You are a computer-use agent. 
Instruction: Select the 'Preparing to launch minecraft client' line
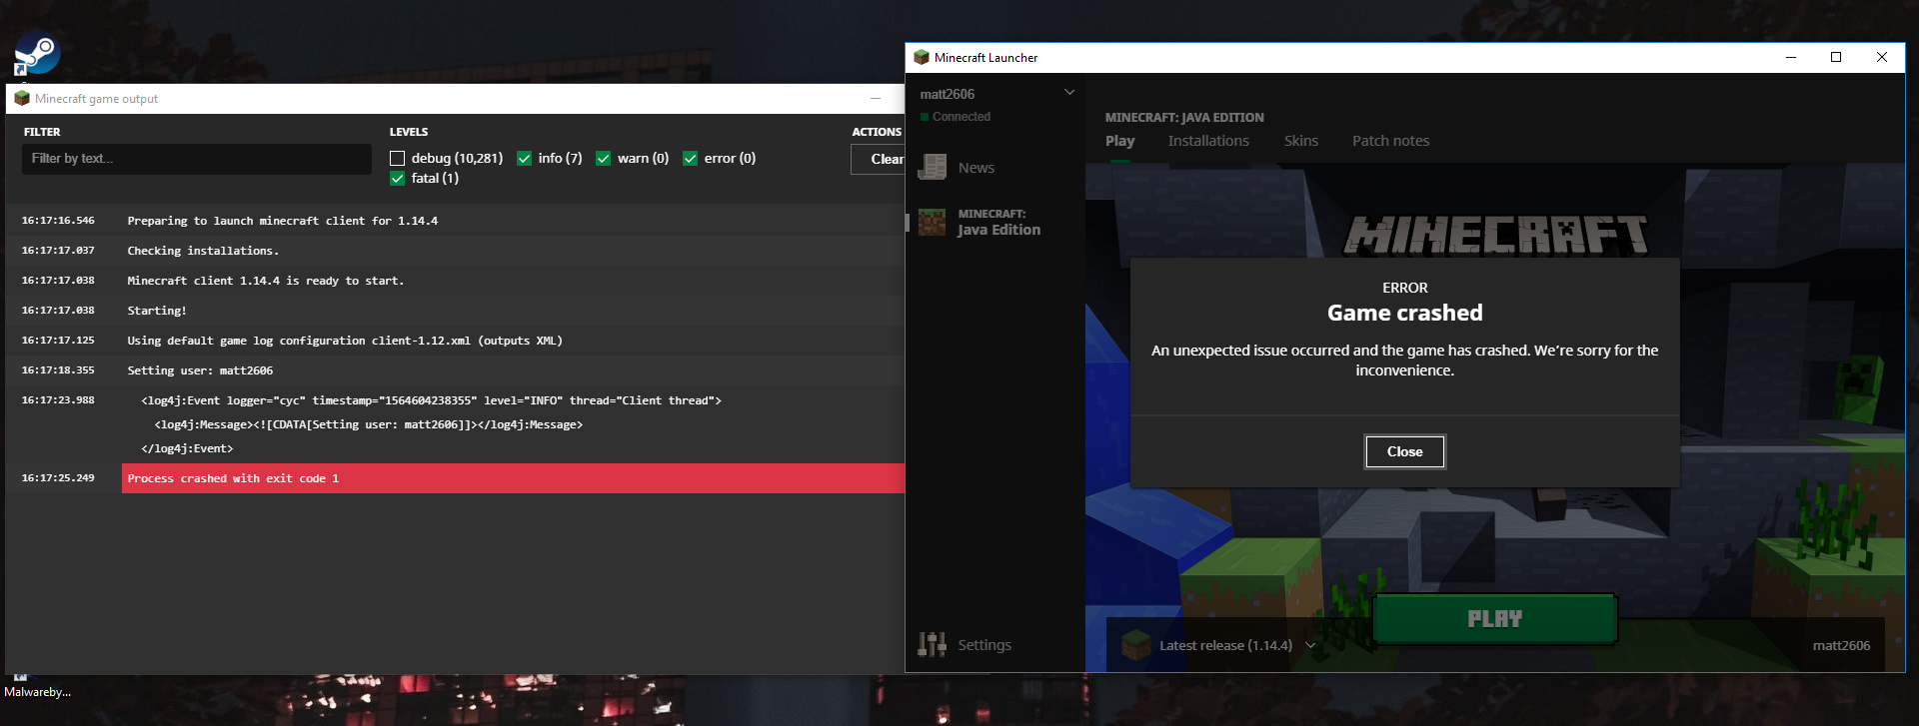click(x=283, y=221)
